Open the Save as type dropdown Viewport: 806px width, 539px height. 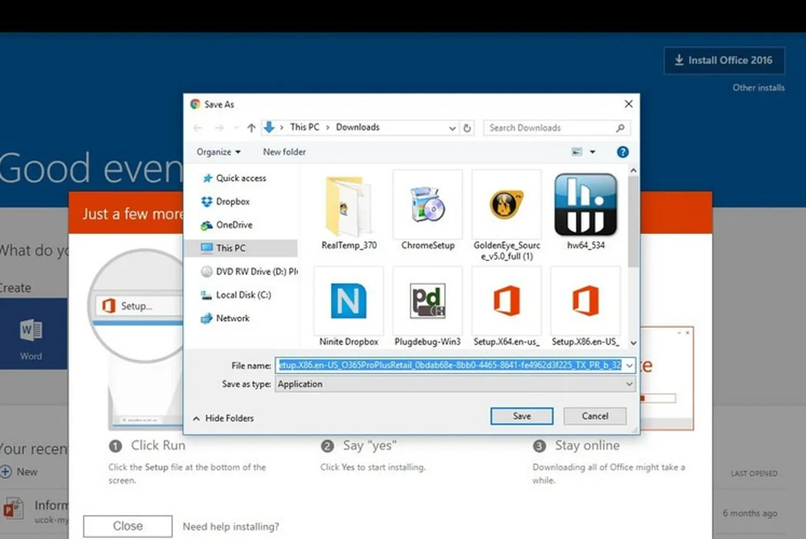629,384
